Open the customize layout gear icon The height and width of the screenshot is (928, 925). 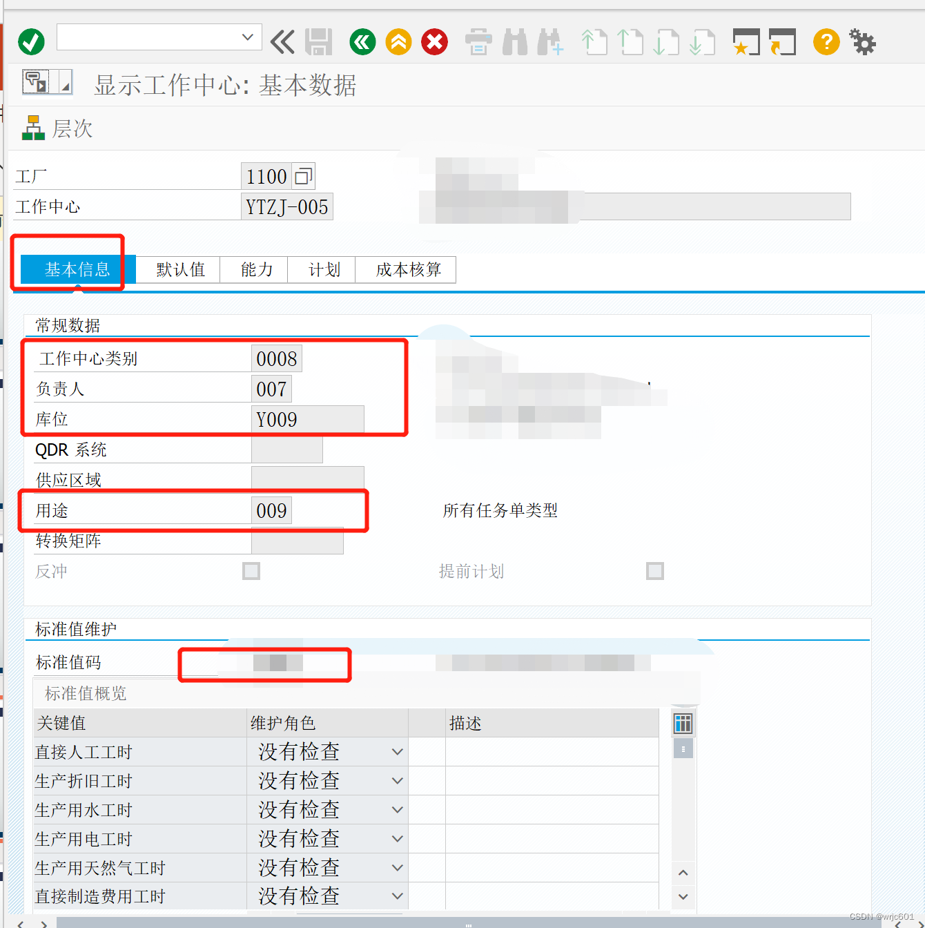click(x=862, y=41)
